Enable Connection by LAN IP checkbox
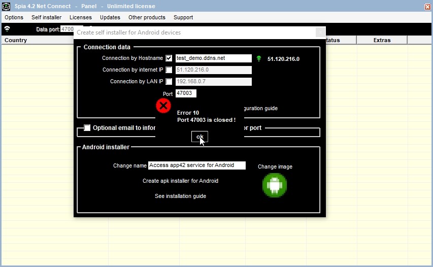The height and width of the screenshot is (267, 433). click(169, 81)
